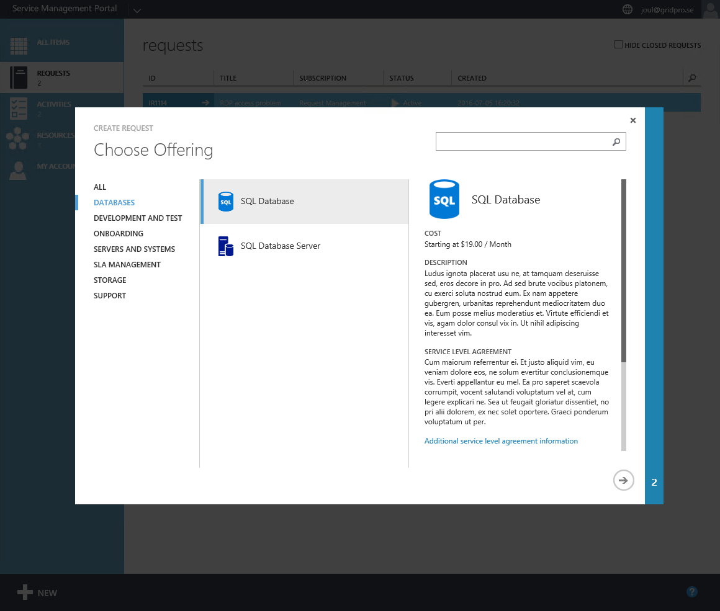Screen dimensions: 720x611
Task: Click the RESOURCES sidebar label
Action: click(x=56, y=135)
